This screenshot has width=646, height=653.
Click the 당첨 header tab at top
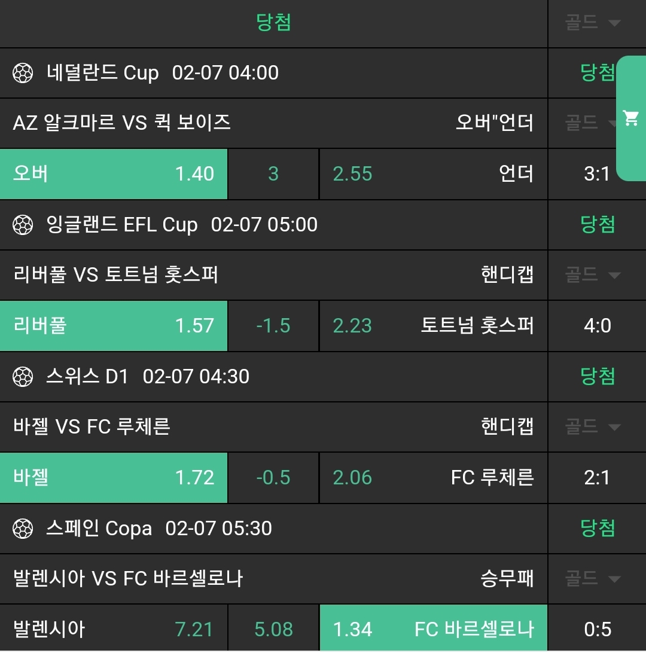point(273,23)
